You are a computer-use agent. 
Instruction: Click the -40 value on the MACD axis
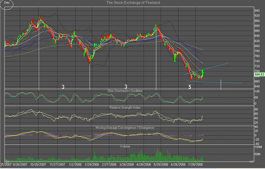pyautogui.click(x=256, y=144)
